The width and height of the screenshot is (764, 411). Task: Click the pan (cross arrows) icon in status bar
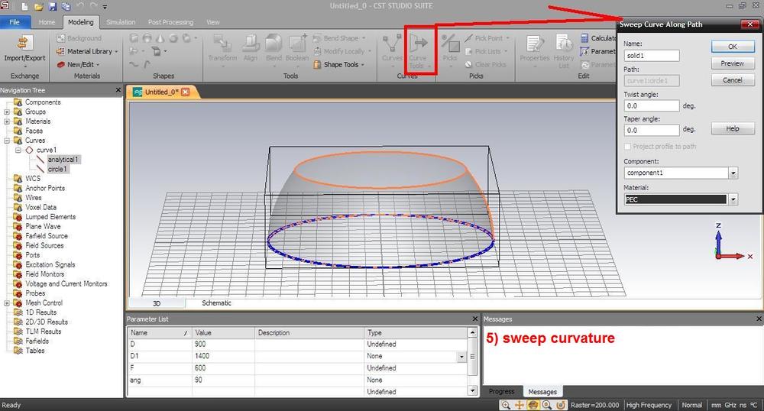(x=520, y=405)
